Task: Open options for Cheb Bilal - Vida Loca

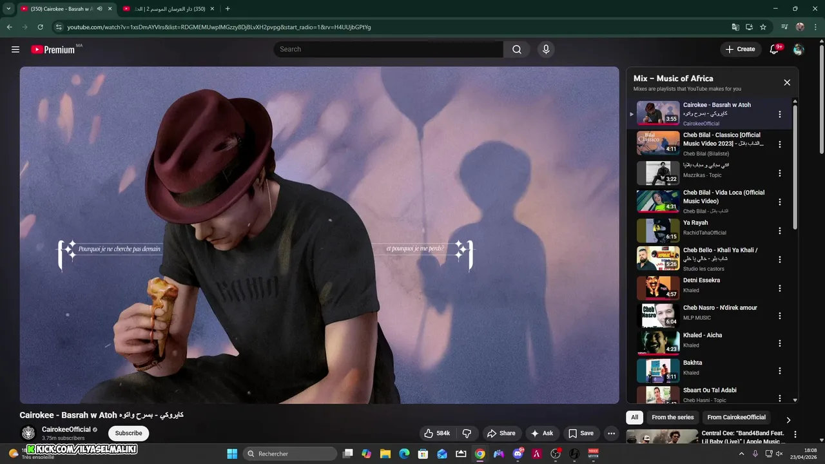Action: point(779,202)
